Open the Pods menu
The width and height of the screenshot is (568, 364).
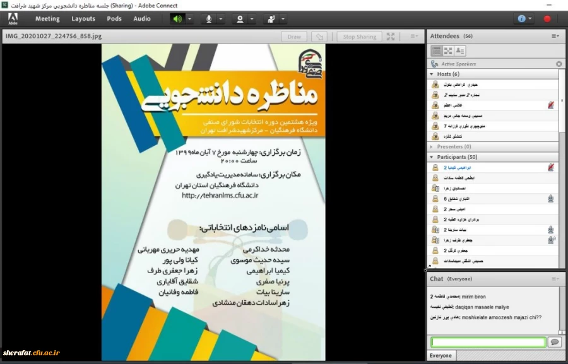tap(114, 18)
